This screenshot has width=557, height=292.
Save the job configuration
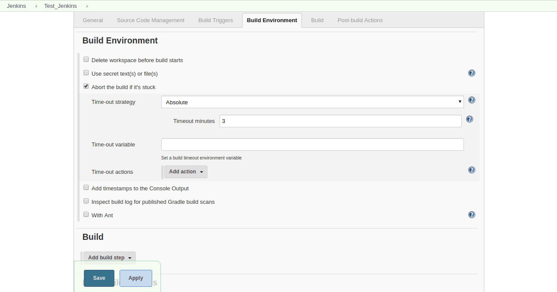click(x=99, y=278)
